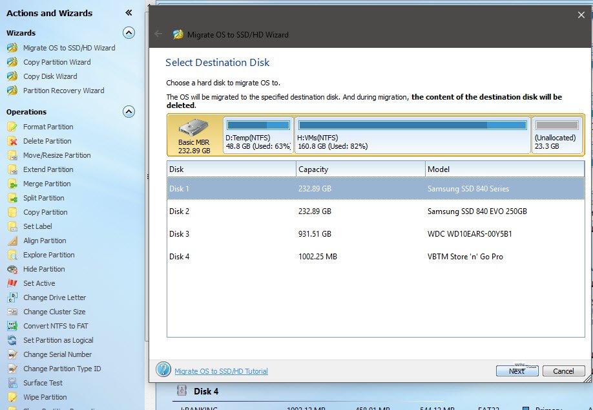Collapse the Wizards section
593x410 pixels.
(x=129, y=33)
